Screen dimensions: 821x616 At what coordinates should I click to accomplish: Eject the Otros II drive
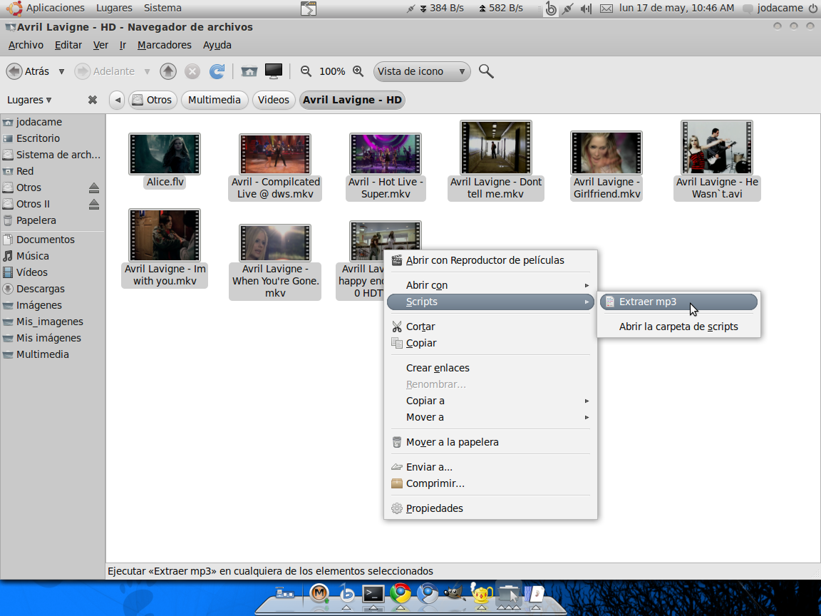(x=94, y=205)
